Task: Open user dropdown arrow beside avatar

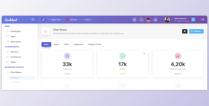Action: tap(171, 20)
